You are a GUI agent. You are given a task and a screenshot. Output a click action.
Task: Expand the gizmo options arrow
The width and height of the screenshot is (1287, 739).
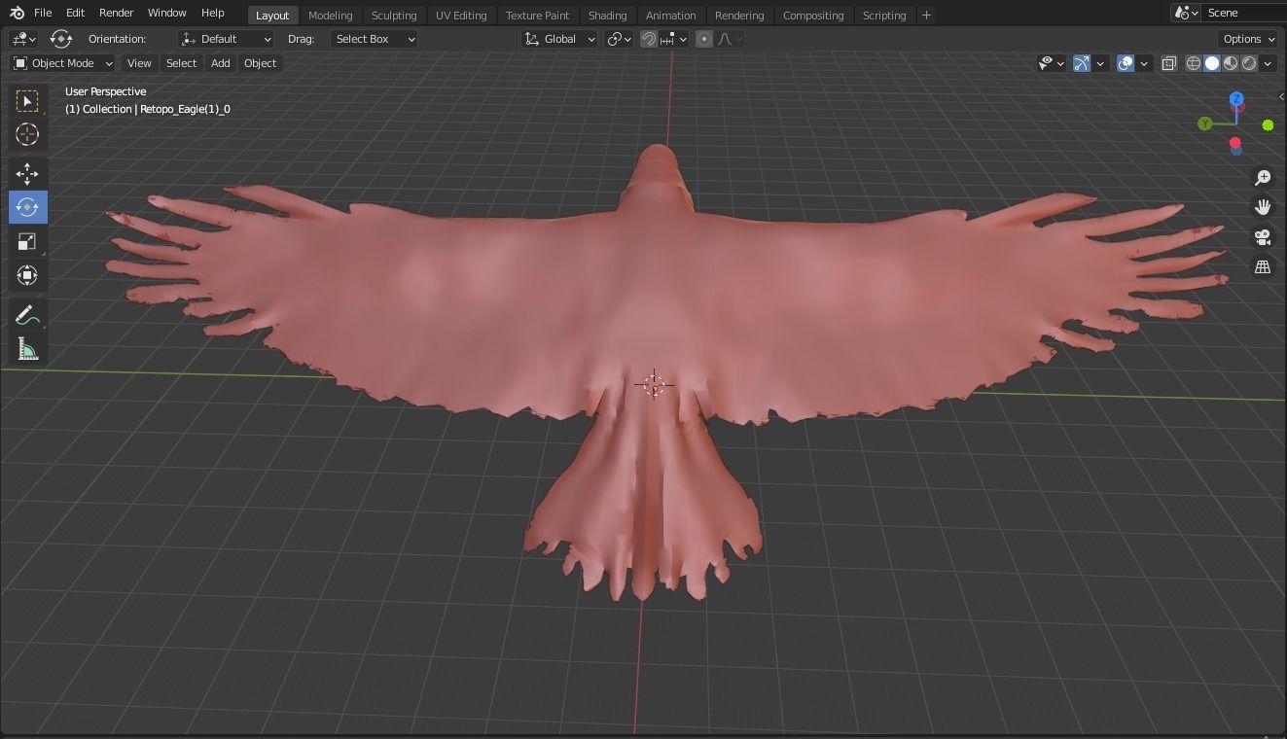pos(1100,63)
